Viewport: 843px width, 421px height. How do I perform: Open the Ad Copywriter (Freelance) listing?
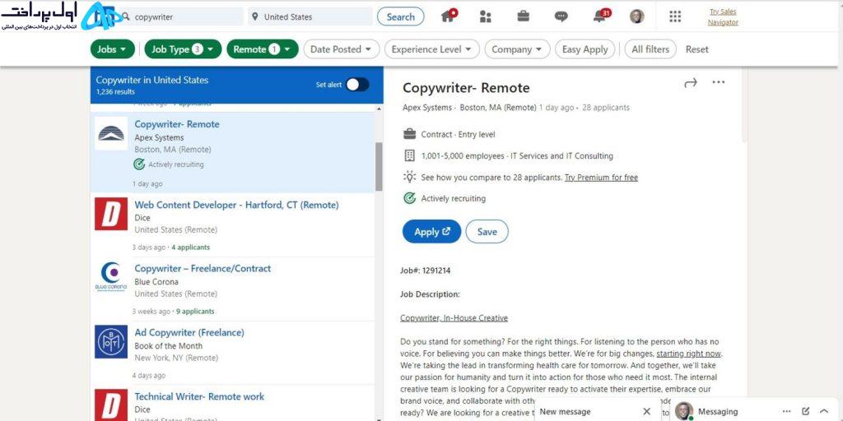[189, 332]
